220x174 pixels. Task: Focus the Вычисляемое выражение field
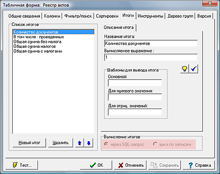[x=151, y=57]
